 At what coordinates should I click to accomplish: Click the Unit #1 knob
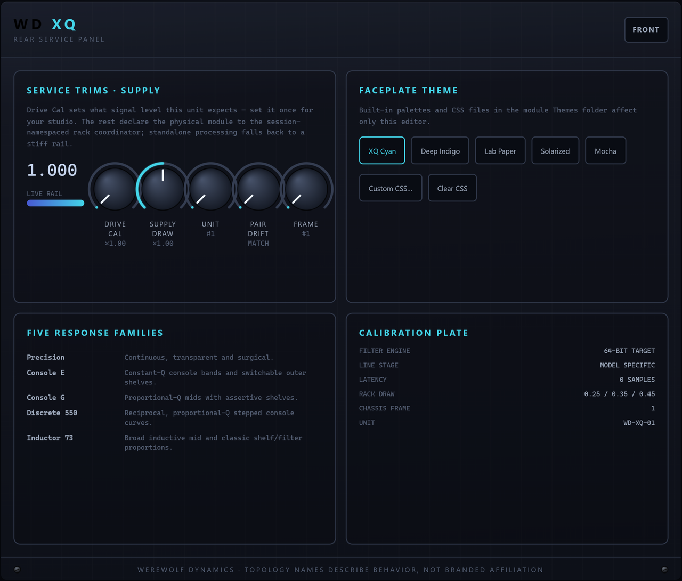coord(210,189)
